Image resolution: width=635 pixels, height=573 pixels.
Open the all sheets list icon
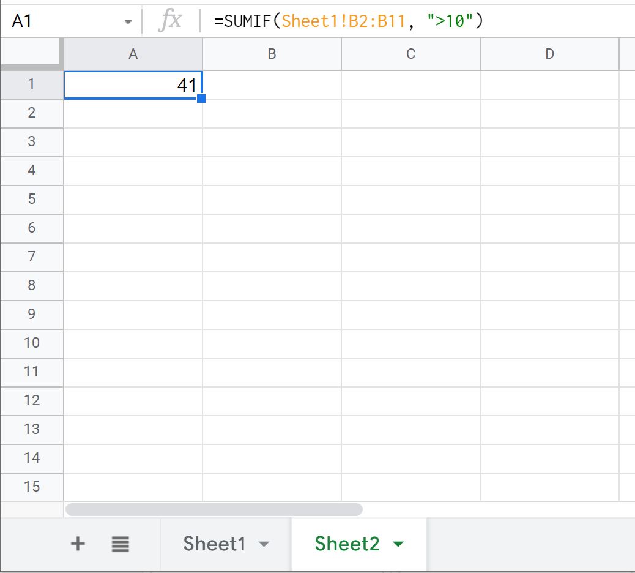(121, 544)
